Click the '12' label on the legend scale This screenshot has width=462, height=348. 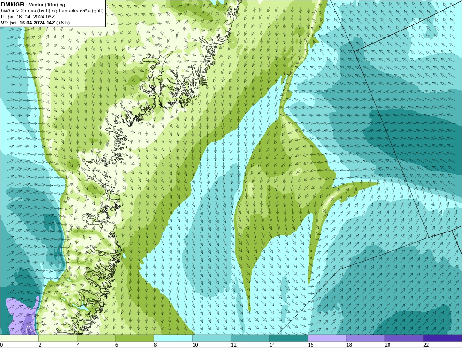[x=234, y=345]
